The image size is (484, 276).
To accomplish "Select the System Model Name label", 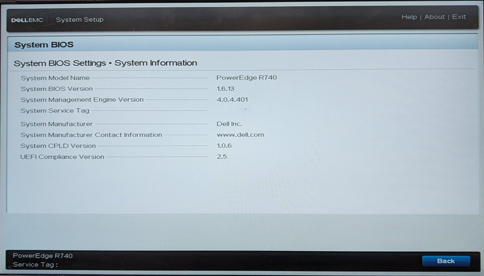I will tap(55, 78).
